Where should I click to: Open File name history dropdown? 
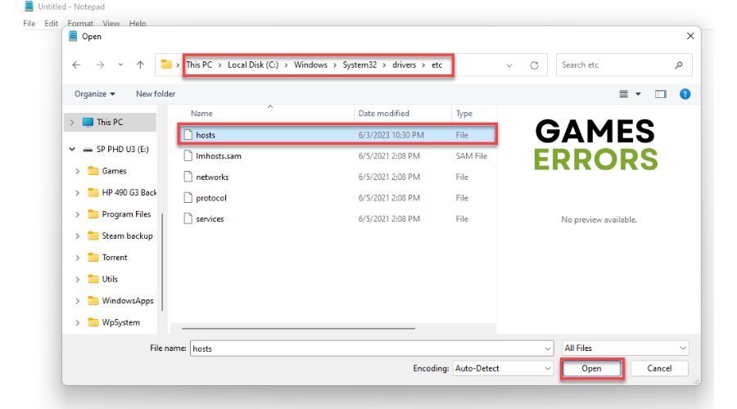tap(548, 348)
